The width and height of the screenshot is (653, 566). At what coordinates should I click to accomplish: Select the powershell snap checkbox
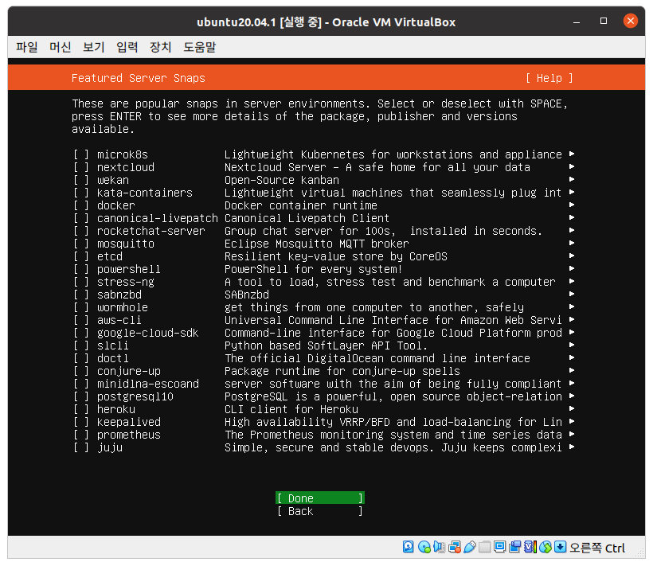80,269
